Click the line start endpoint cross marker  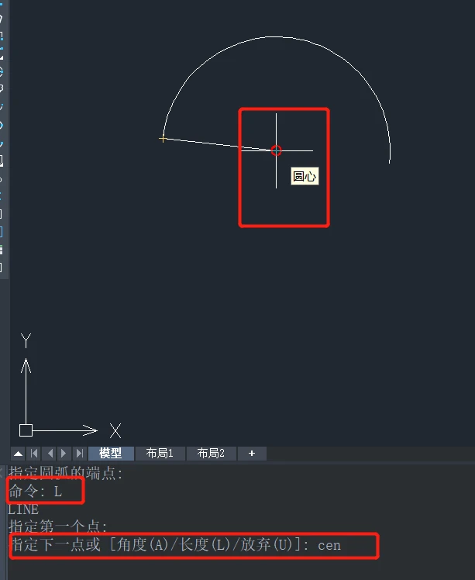163,139
